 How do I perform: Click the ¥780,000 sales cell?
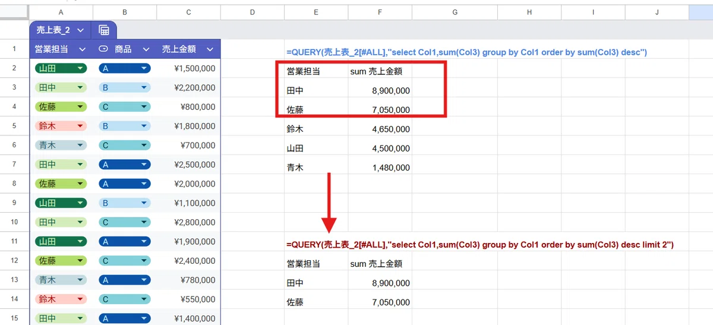coord(188,280)
